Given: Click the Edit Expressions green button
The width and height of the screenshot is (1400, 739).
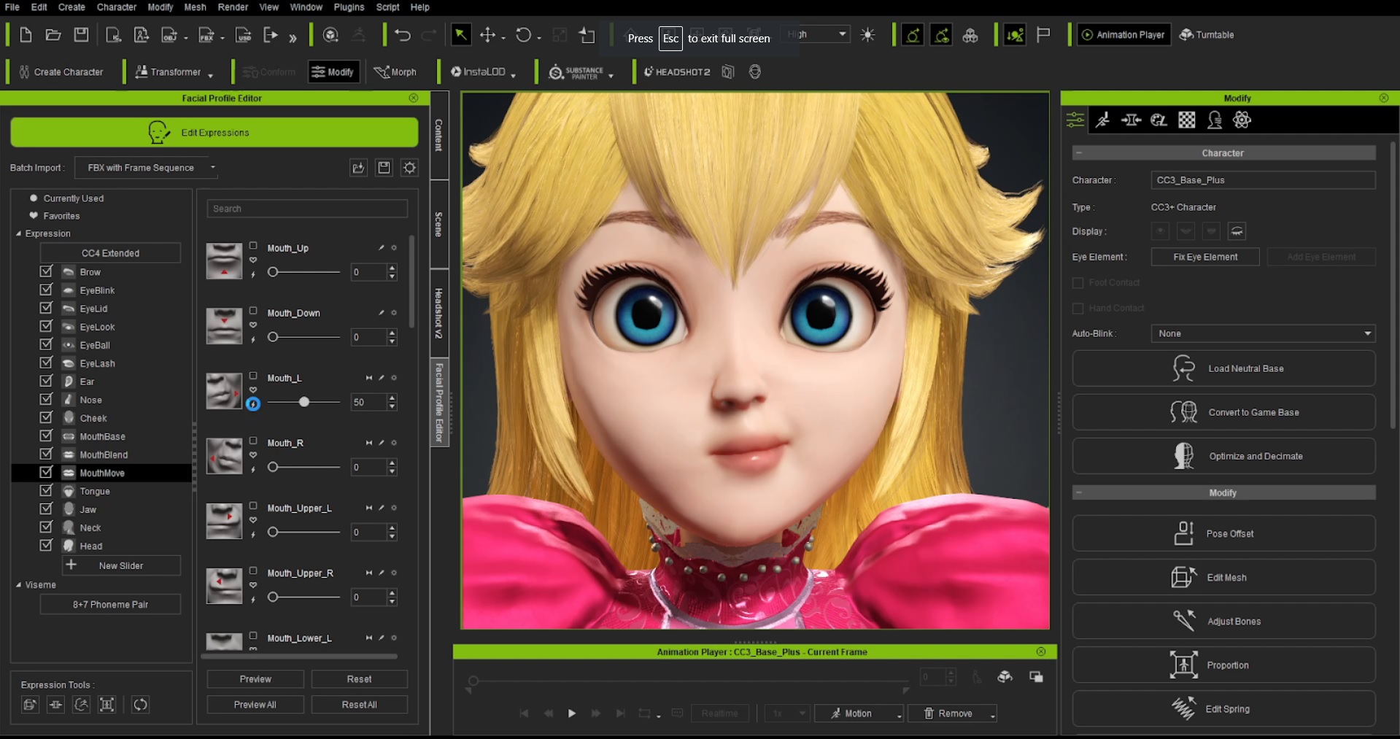Looking at the screenshot, I should [x=214, y=132].
